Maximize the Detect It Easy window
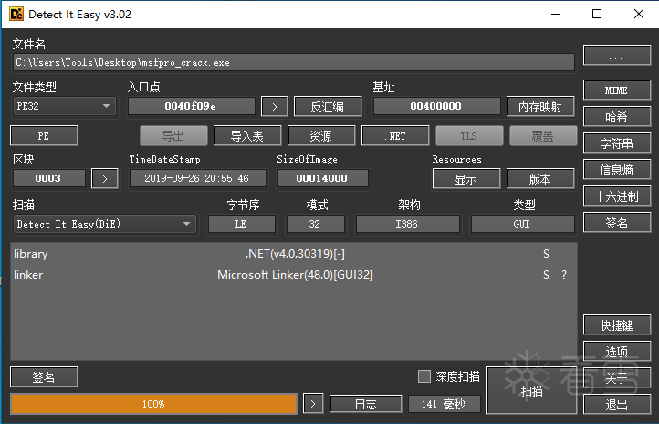The width and height of the screenshot is (659, 424). [x=597, y=14]
